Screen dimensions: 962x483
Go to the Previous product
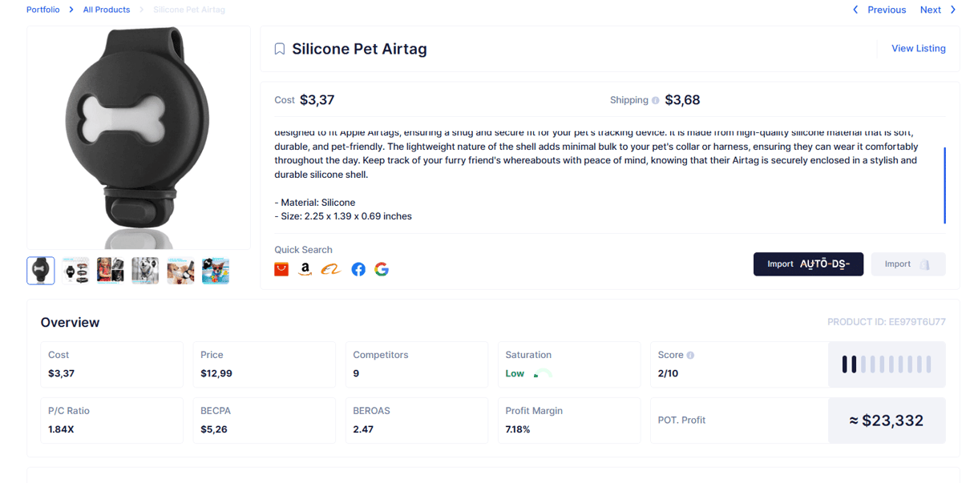point(887,10)
